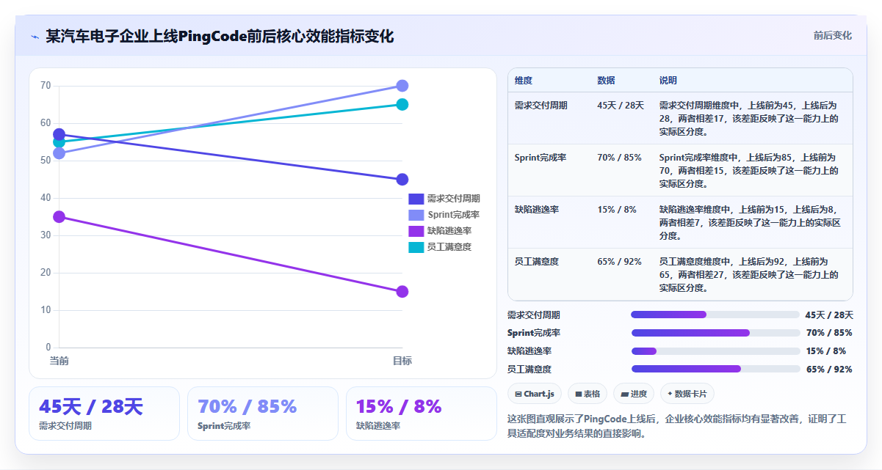Open the 45天 / 28天 data card
The width and height of the screenshot is (882, 470).
(104, 414)
